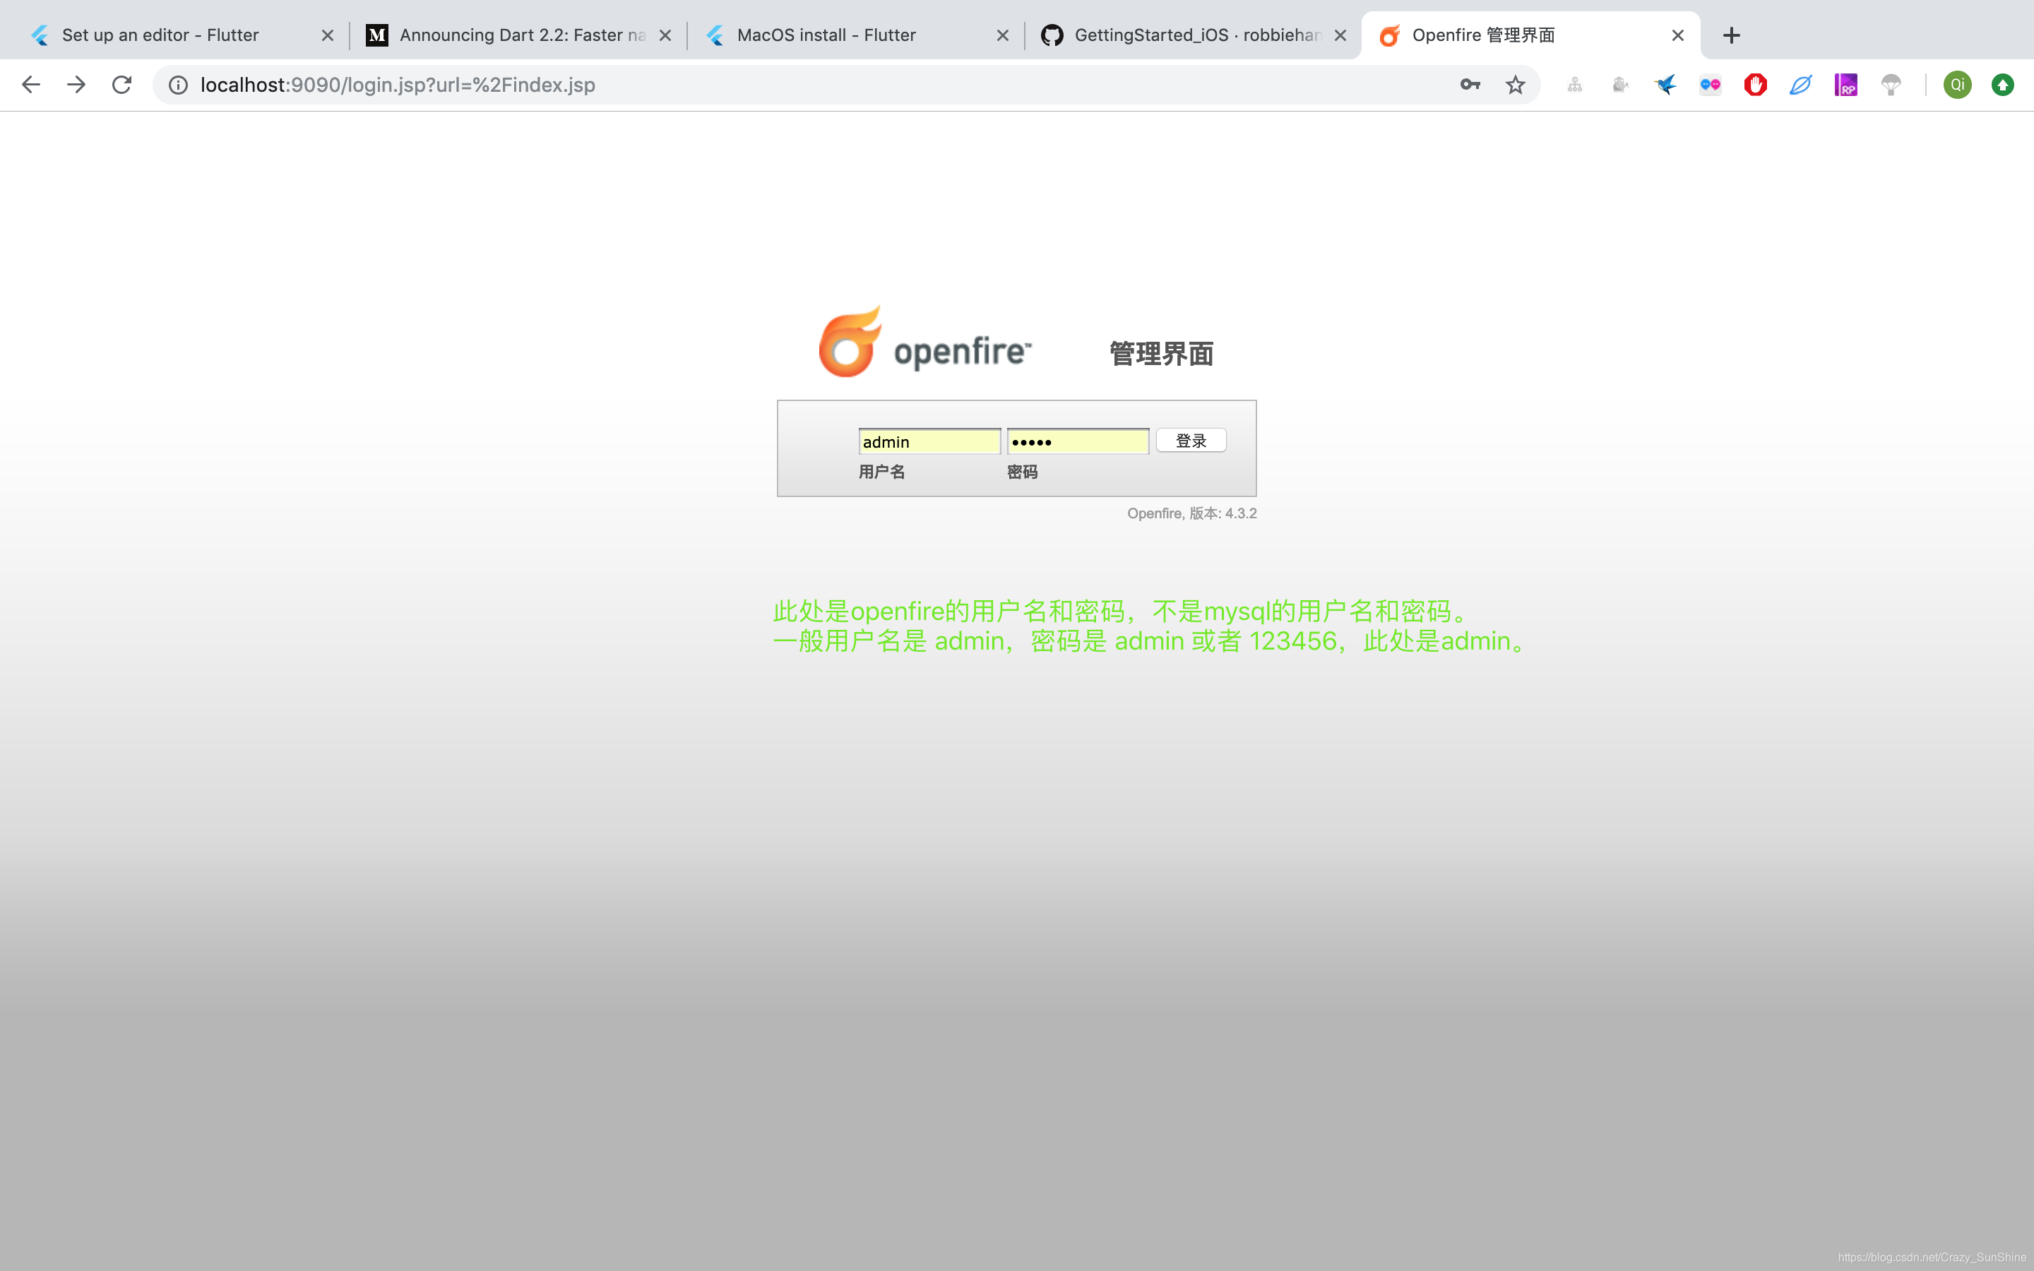Open the blue and pink dots extension

(1711, 85)
